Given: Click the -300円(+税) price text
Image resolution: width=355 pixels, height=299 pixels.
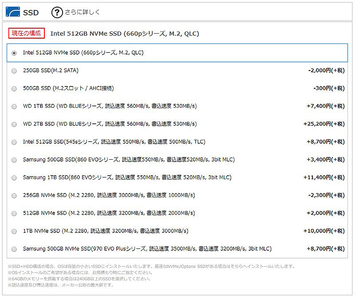Looking at the screenshot, I should tap(329, 88).
